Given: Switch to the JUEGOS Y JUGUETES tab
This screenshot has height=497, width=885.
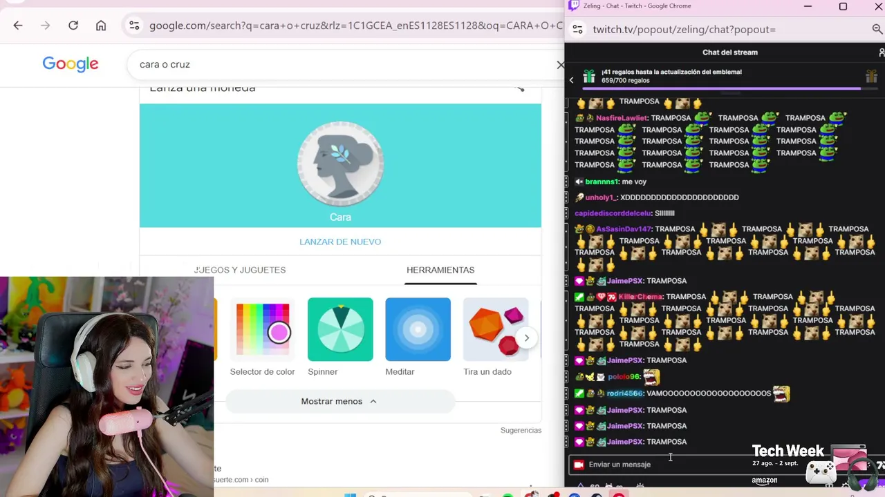Looking at the screenshot, I should pos(240,270).
